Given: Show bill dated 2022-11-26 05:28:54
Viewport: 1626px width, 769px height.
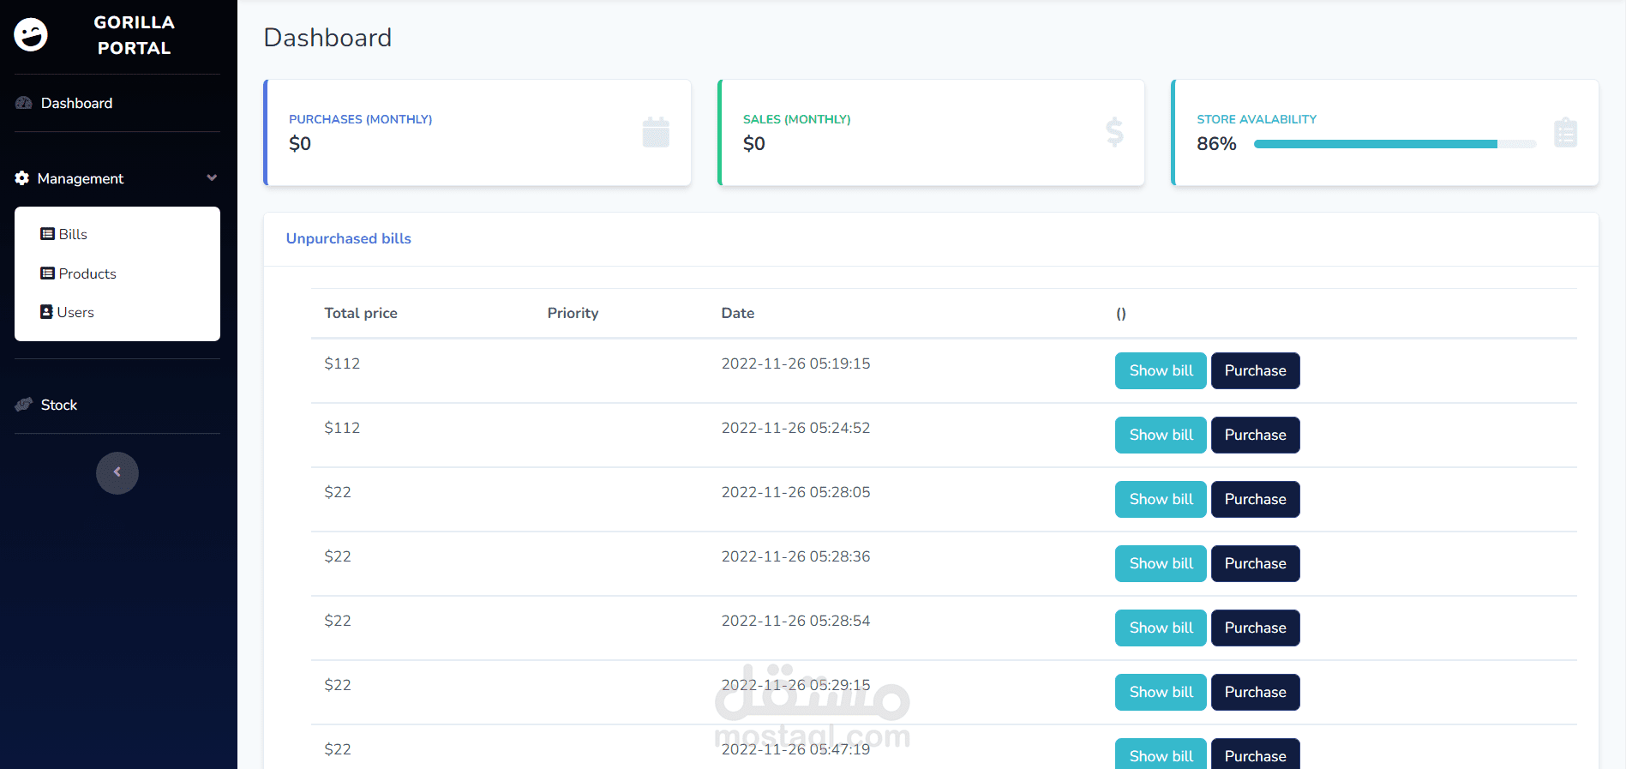Looking at the screenshot, I should pyautogui.click(x=1161, y=628).
